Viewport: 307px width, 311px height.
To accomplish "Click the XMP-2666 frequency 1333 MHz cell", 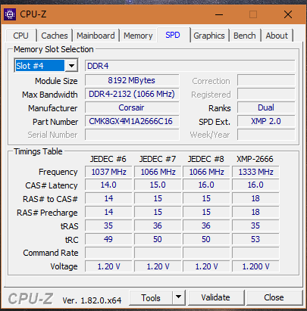I will tap(255, 172).
